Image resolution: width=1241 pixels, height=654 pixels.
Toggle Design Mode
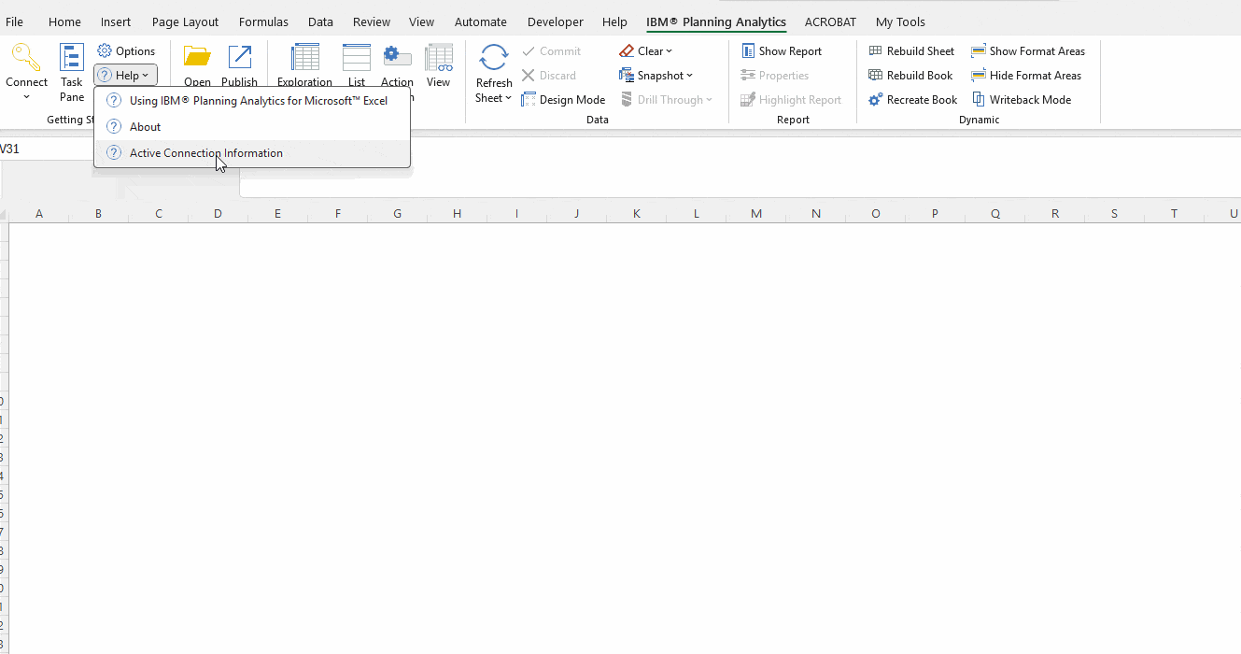(563, 100)
